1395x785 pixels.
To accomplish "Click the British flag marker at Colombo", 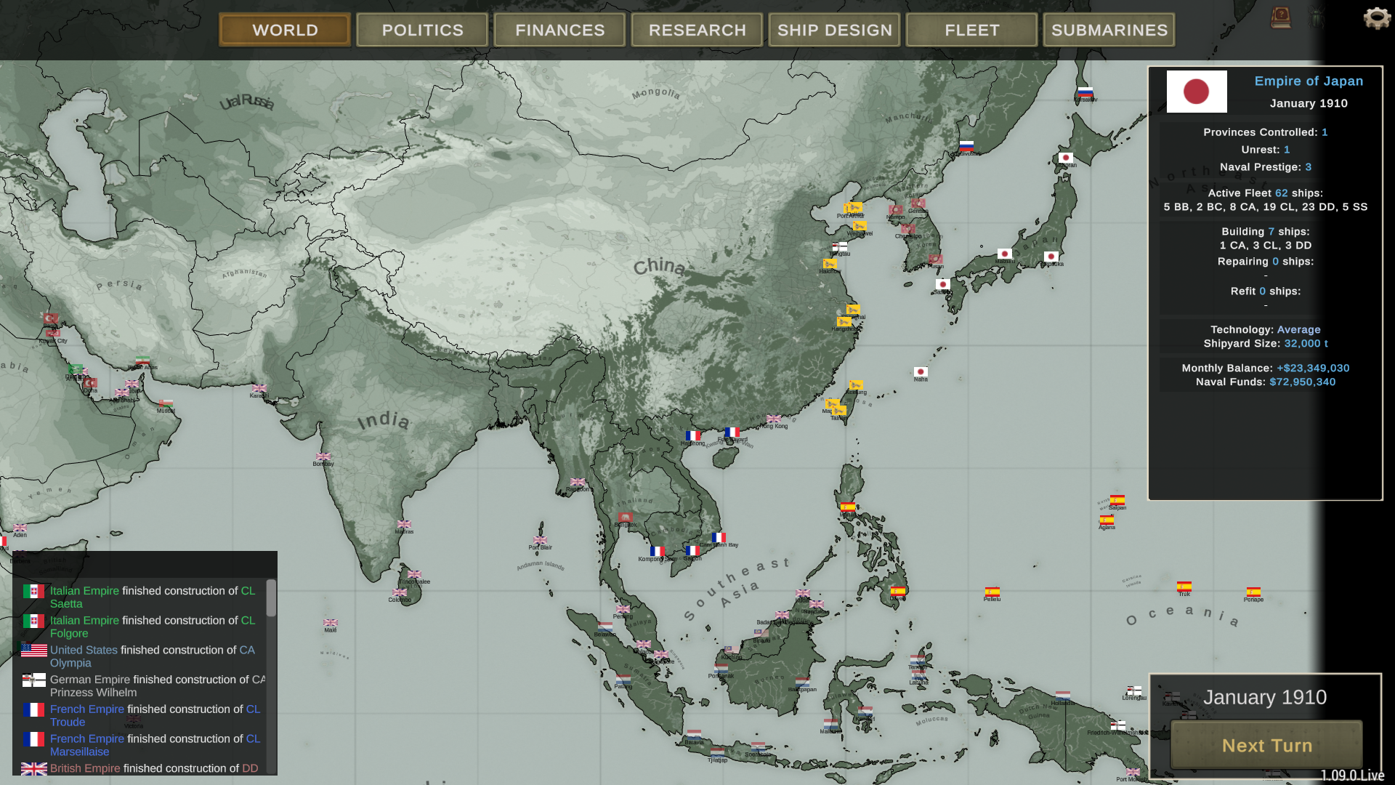I will (x=400, y=592).
